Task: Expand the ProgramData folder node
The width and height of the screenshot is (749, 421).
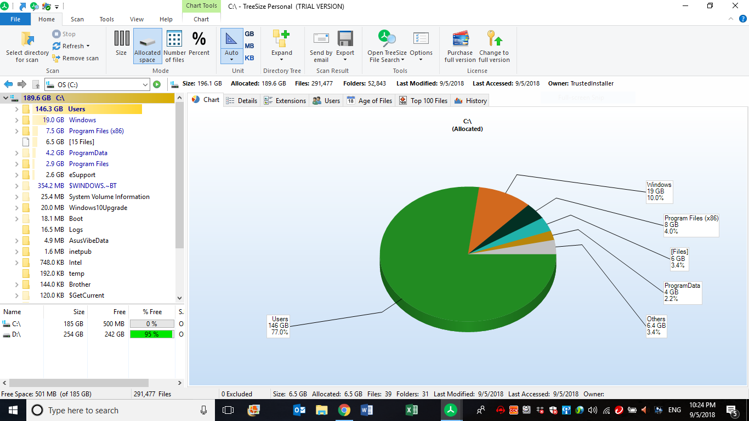Action: tap(17, 153)
